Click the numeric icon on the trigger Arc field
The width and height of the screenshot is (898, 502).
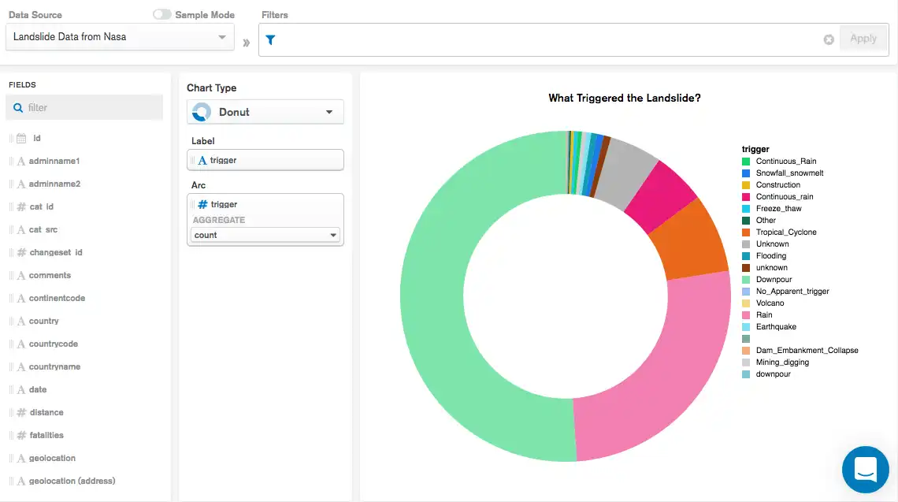(x=203, y=203)
